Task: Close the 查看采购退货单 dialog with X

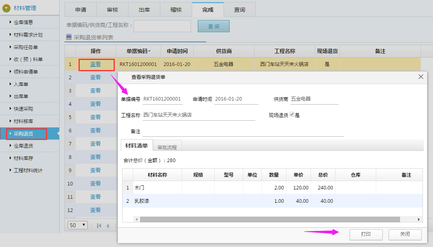Action: (421, 77)
